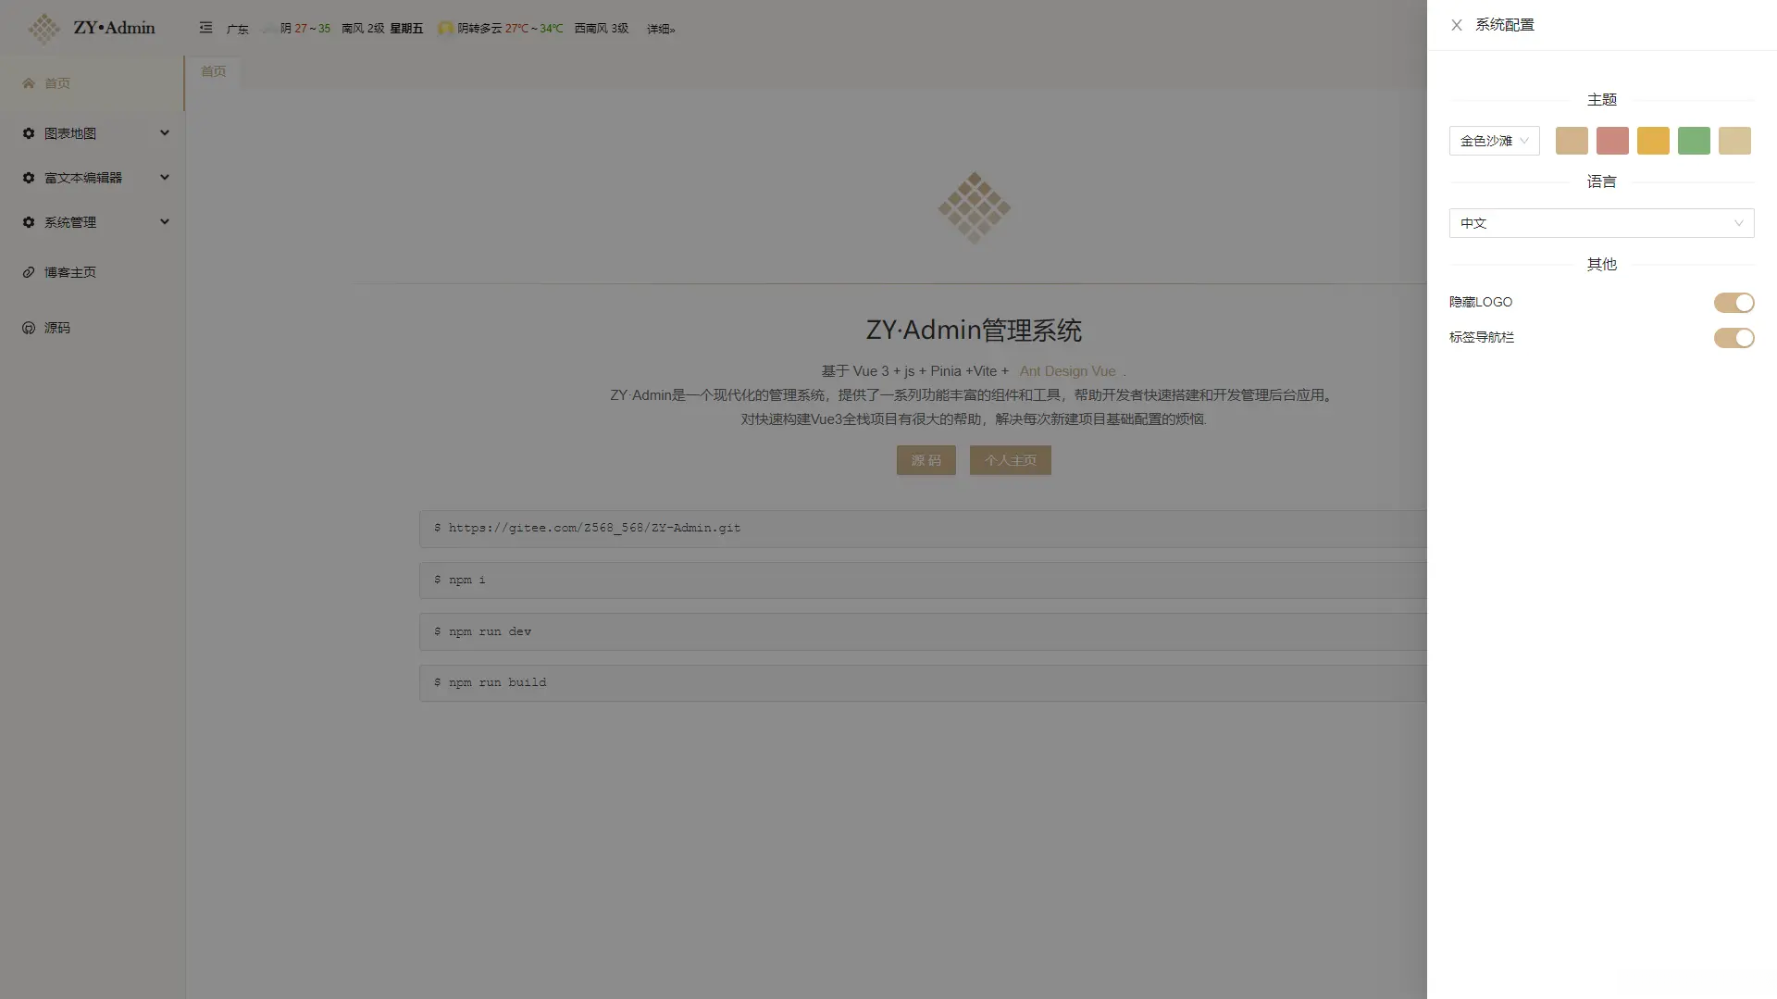The width and height of the screenshot is (1777, 999).
Task: Click the 'npm i' command block
Action: click(923, 581)
